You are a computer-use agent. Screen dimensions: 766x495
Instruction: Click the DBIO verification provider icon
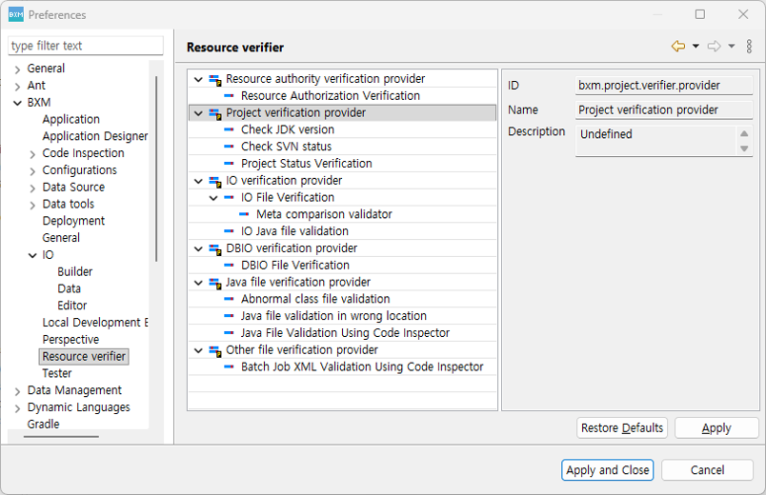coord(215,248)
